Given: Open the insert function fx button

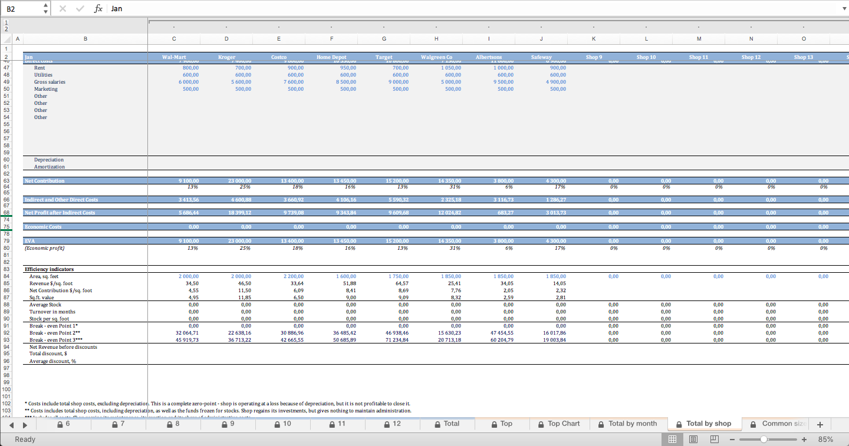Looking at the screenshot, I should pyautogui.click(x=98, y=9).
